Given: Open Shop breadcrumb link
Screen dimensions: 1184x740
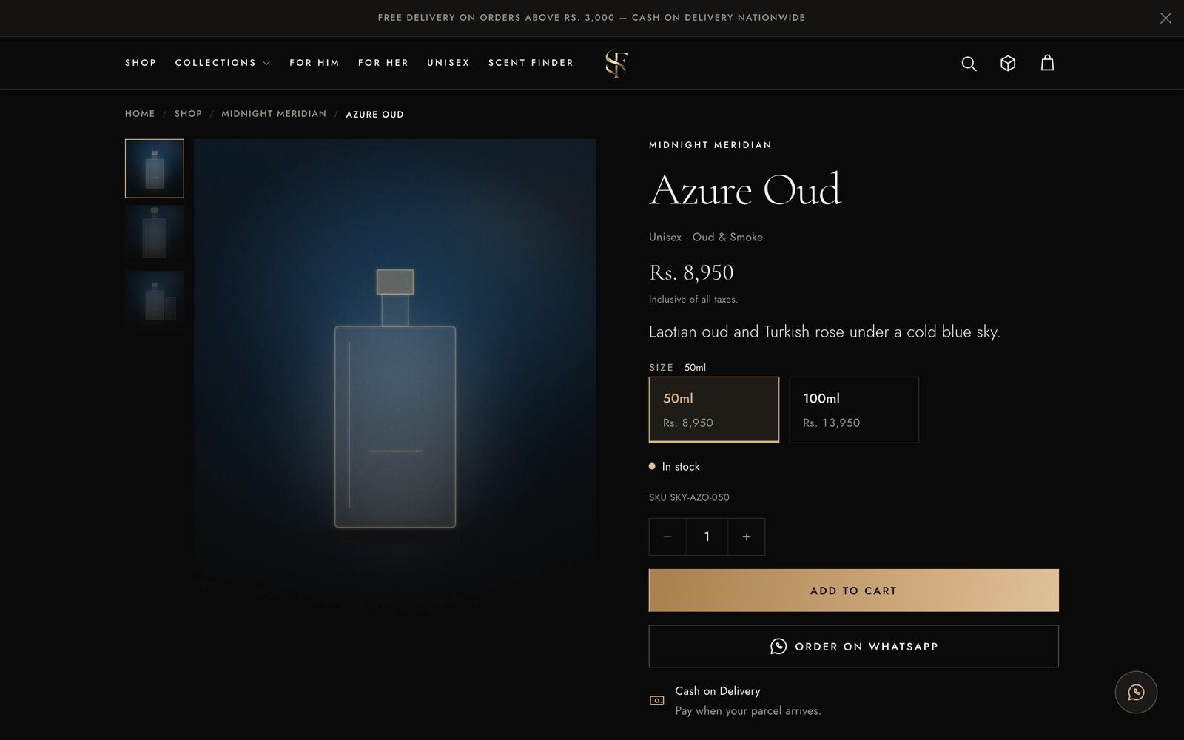Looking at the screenshot, I should pos(188,114).
